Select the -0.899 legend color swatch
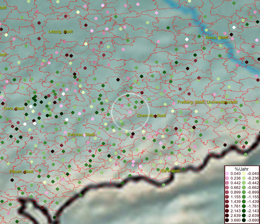 244,192
